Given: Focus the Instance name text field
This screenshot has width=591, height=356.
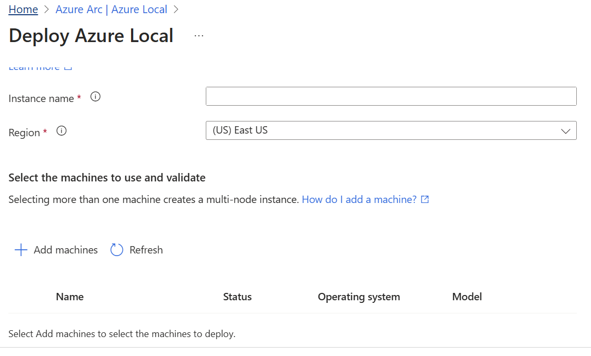Looking at the screenshot, I should 391,96.
